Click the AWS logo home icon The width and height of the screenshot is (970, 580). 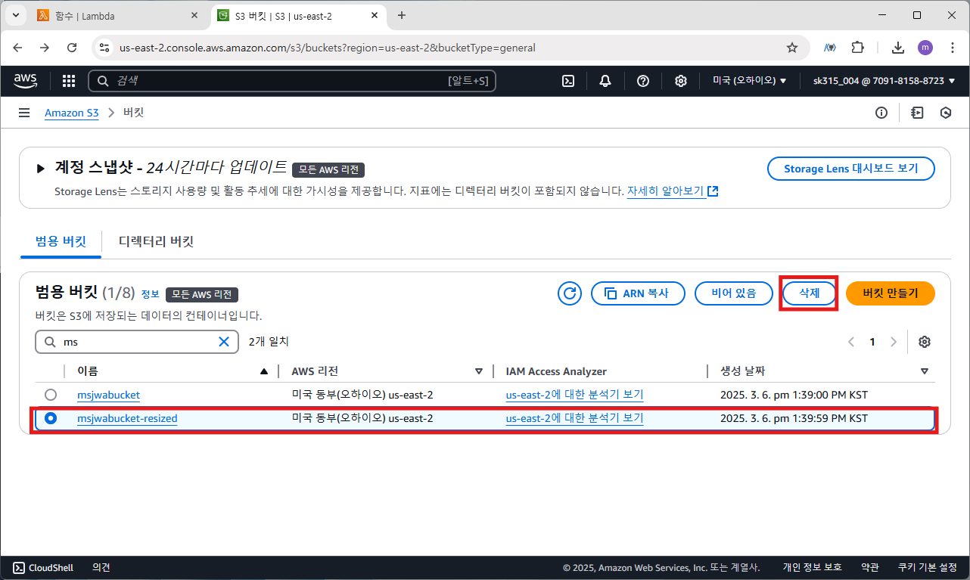(26, 81)
